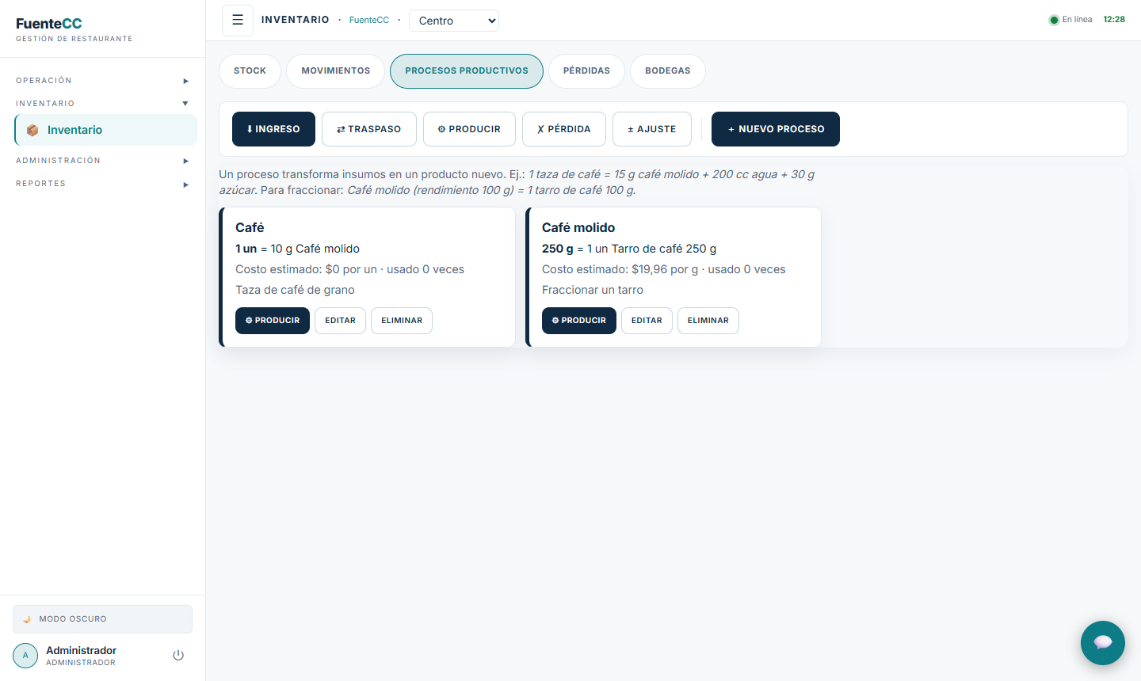The image size is (1141, 681).
Task: Open the hamburger menu icon
Action: tap(238, 21)
